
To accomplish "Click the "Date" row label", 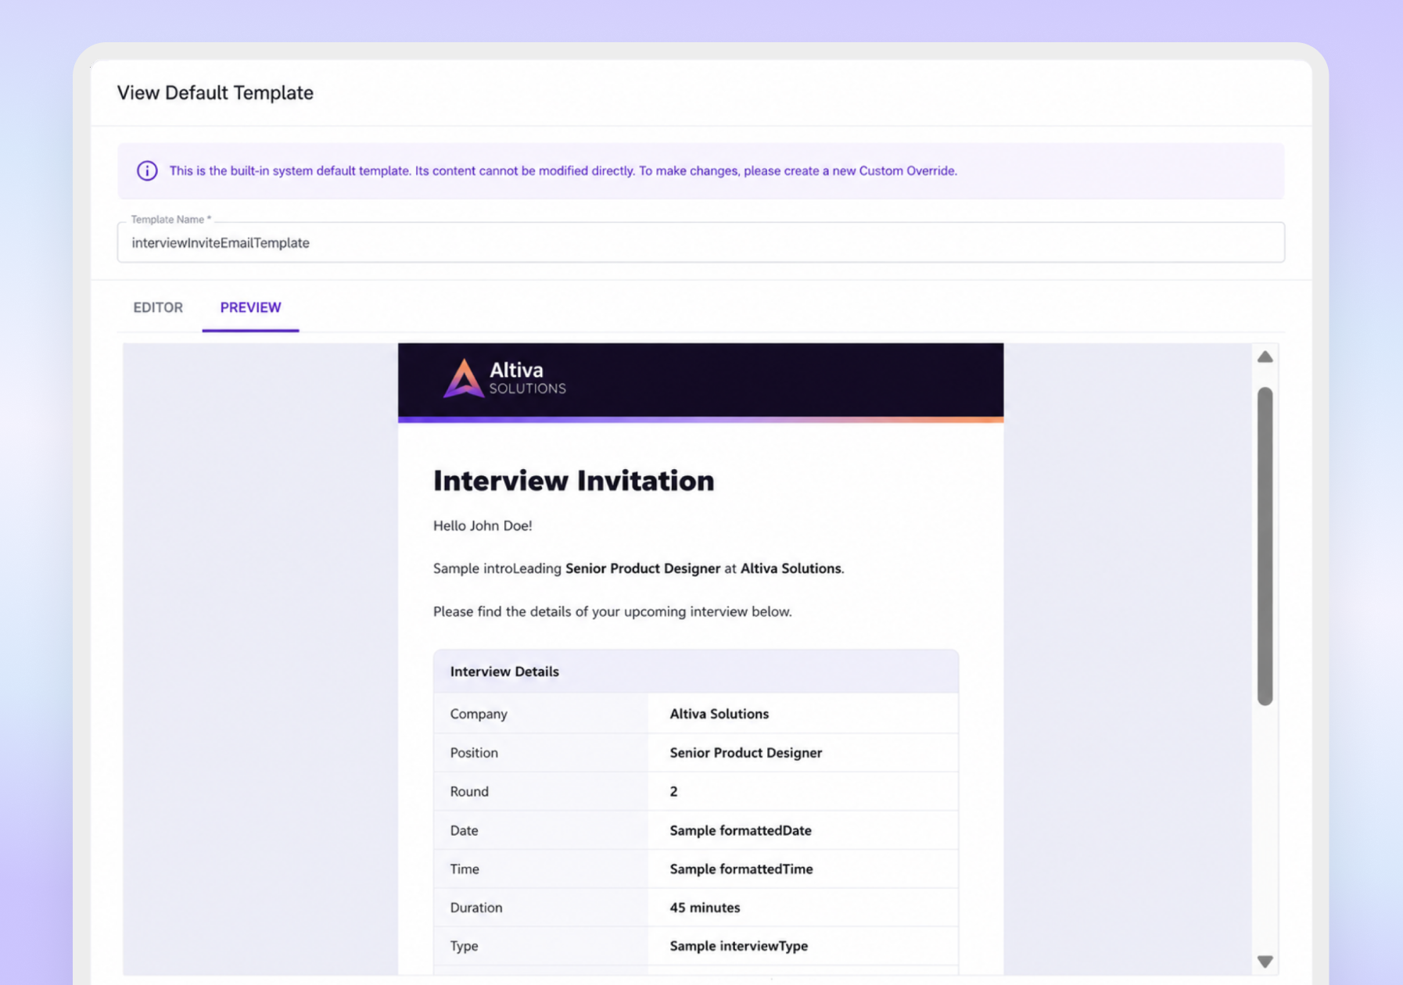I will tap(464, 830).
